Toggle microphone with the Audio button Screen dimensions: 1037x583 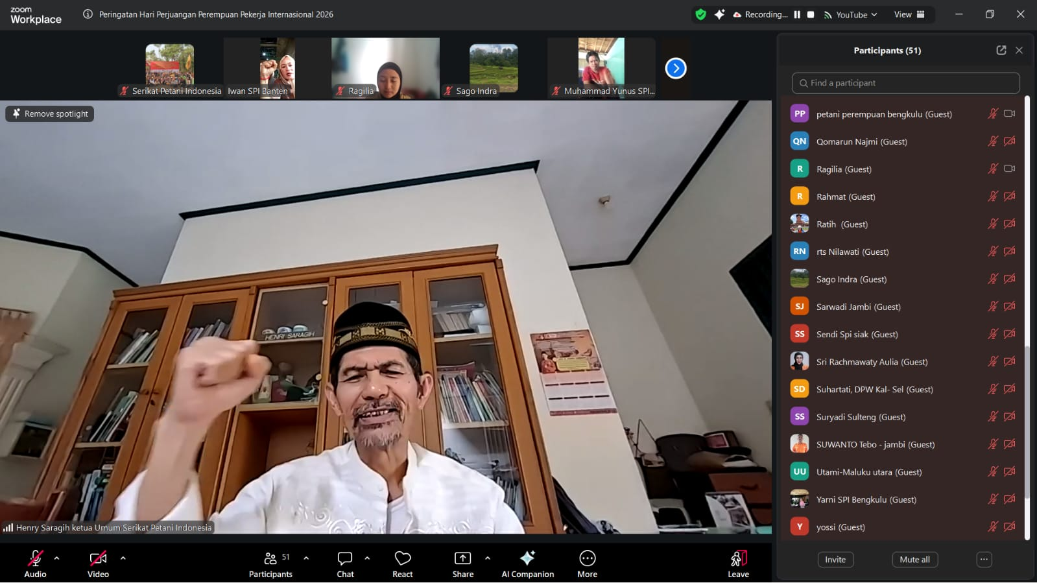(x=35, y=559)
